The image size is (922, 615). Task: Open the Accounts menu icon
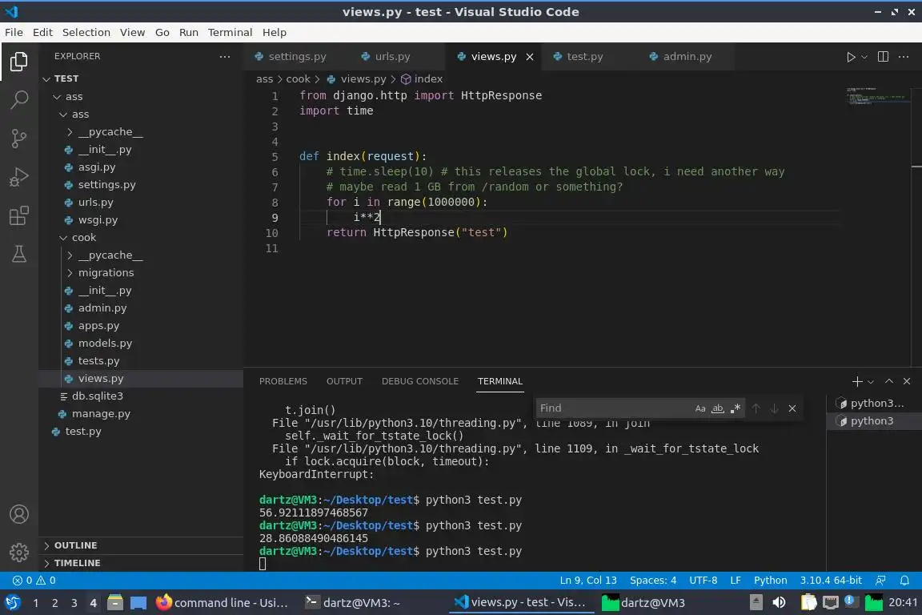pos(19,514)
